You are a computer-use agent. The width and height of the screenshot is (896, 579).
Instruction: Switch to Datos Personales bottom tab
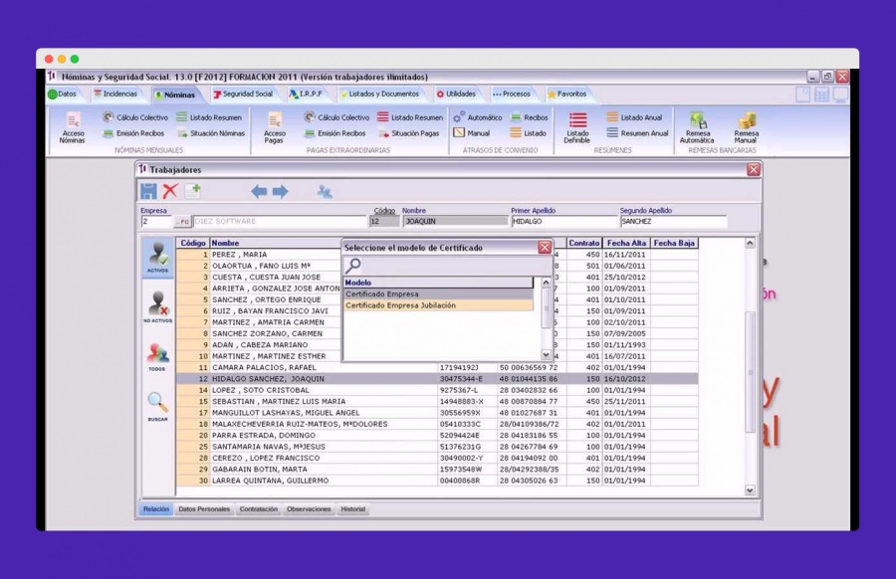click(x=204, y=509)
